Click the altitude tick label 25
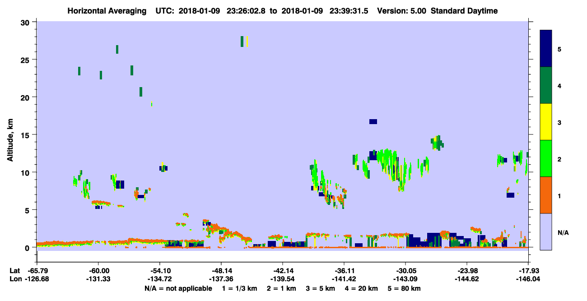Image resolution: width=587 pixels, height=301 pixels. pos(25,60)
